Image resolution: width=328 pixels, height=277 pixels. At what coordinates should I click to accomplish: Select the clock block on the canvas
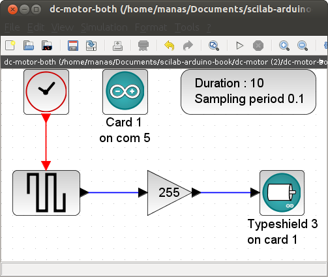coord(46,92)
